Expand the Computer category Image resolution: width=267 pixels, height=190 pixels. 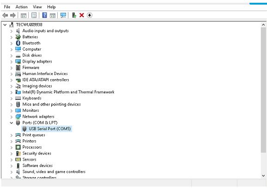[x=12, y=49]
